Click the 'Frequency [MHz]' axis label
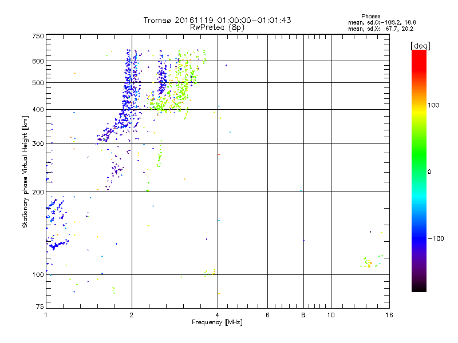458x343 pixels. 217,322
